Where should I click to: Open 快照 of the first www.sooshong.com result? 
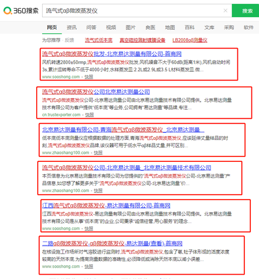[89, 77]
